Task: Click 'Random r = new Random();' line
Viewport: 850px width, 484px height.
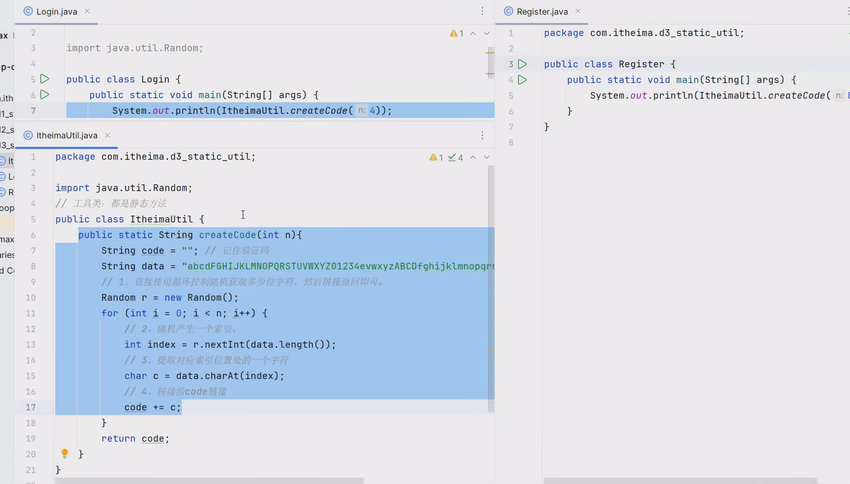Action: pyautogui.click(x=170, y=298)
